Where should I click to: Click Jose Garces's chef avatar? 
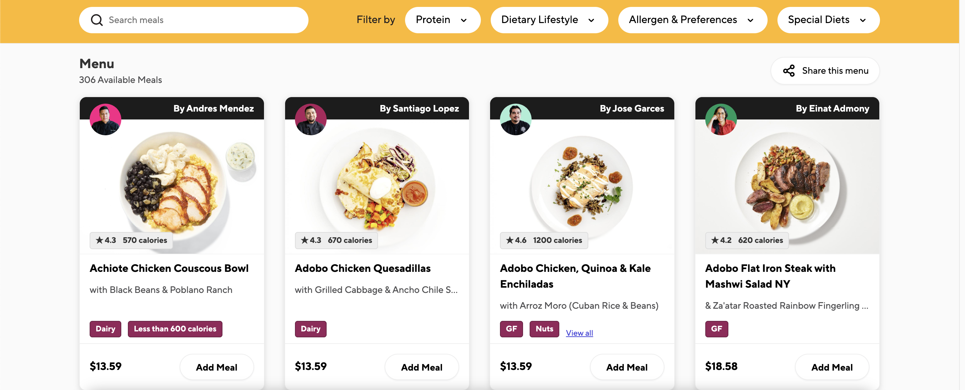[x=515, y=119]
